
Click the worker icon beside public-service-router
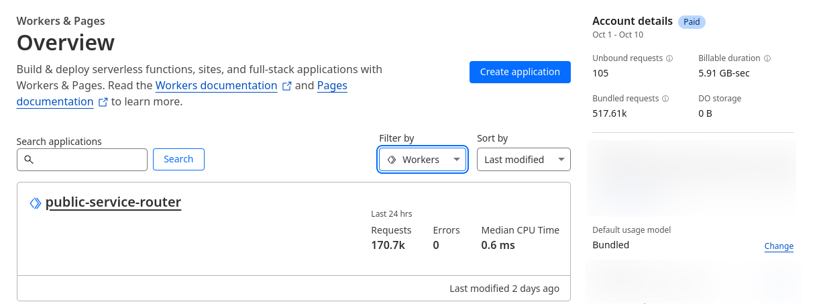click(36, 203)
